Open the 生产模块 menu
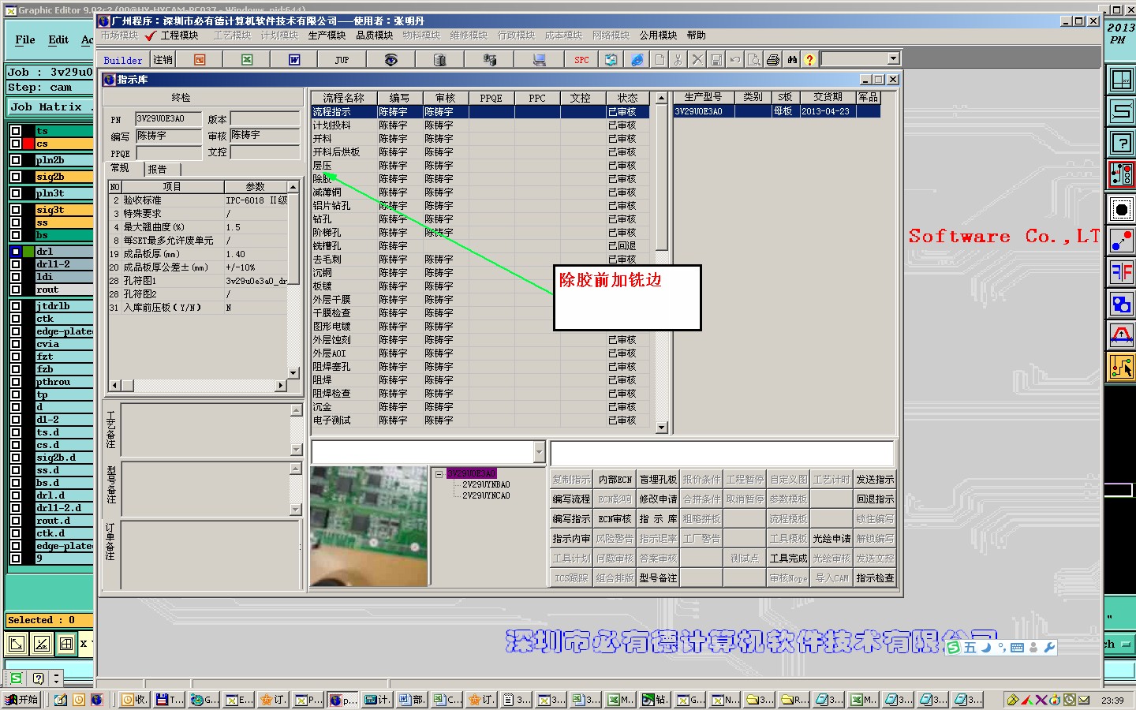The image size is (1136, 710). tap(327, 35)
